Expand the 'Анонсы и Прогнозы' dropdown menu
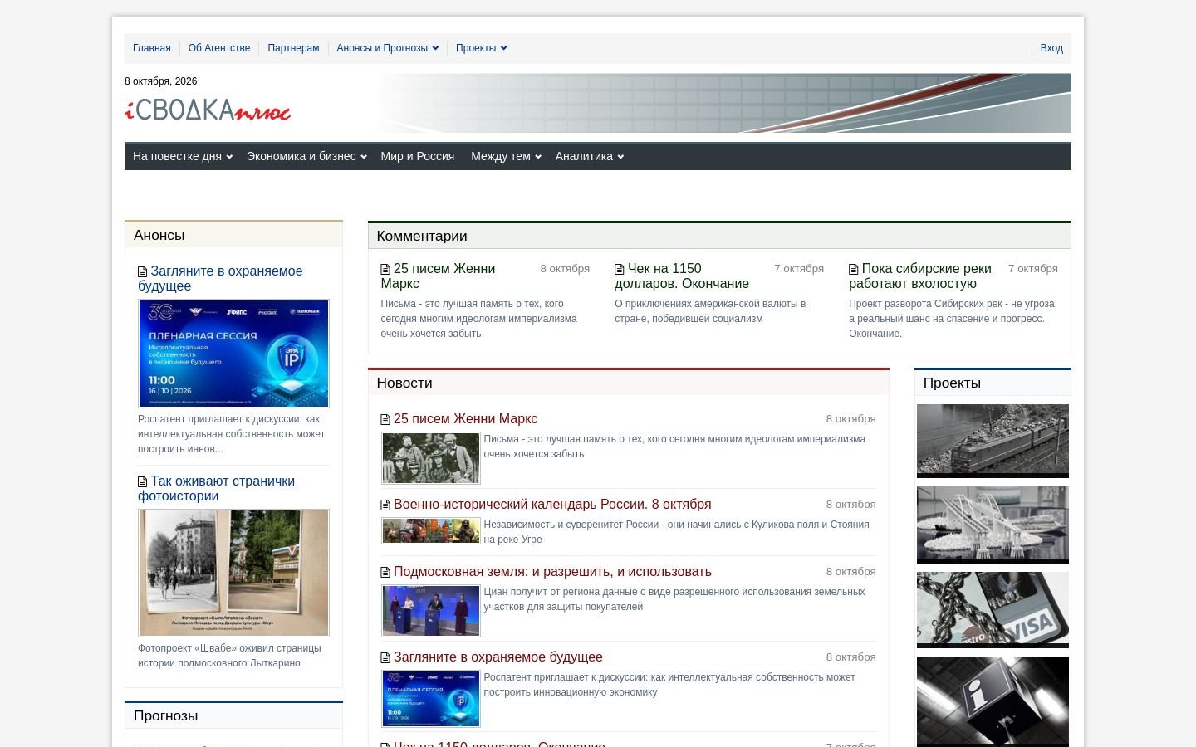Screen dimensions: 1196x747 point(387,48)
